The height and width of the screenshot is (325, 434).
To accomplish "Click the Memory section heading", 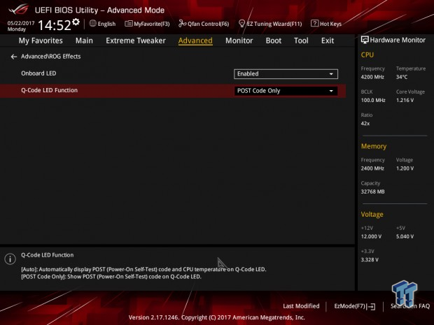I will pyautogui.click(x=374, y=146).
